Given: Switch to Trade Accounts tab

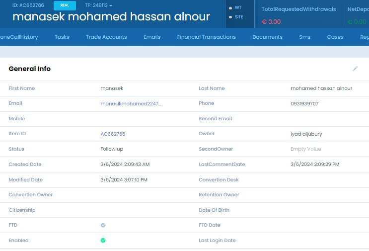Looking at the screenshot, I should (106, 37).
